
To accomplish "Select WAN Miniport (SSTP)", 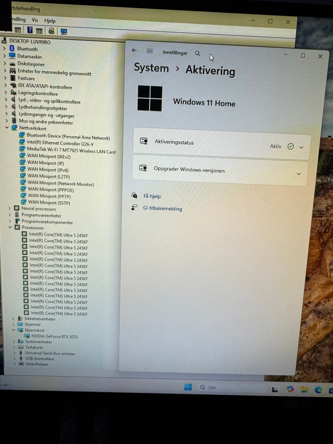I will click(x=49, y=202).
